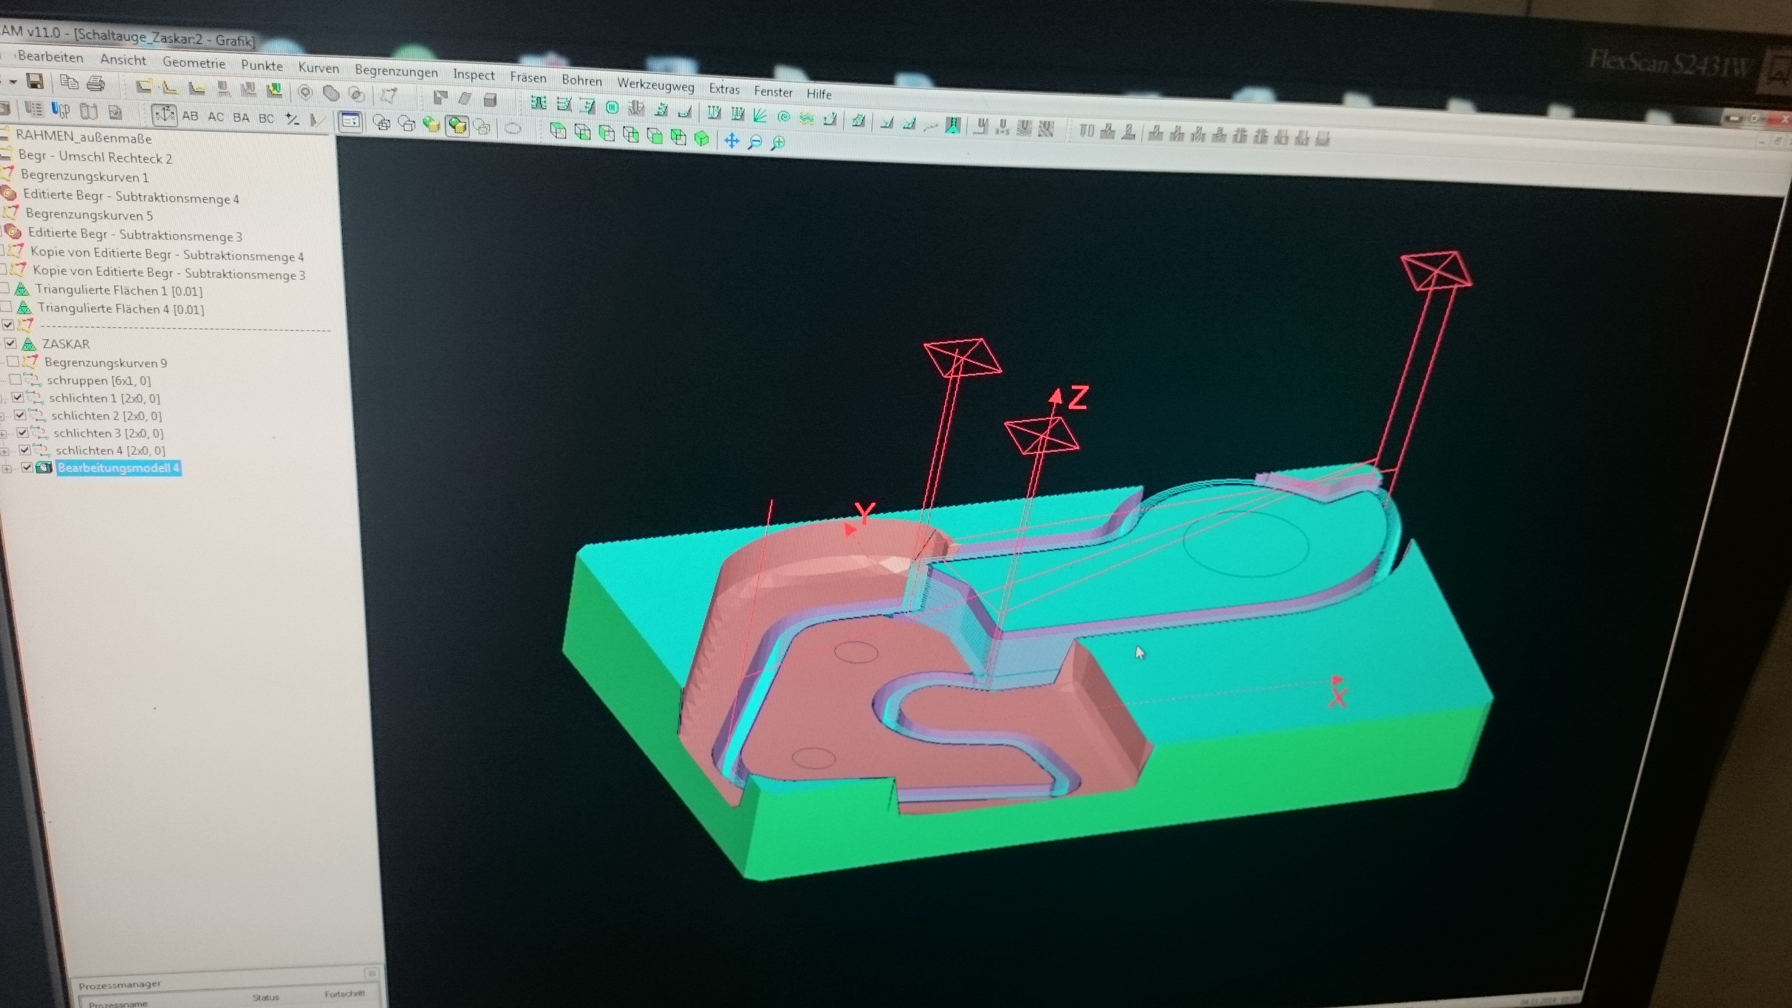
Task: Click the plus/minus tolerance toolbar icon
Action: click(x=292, y=119)
